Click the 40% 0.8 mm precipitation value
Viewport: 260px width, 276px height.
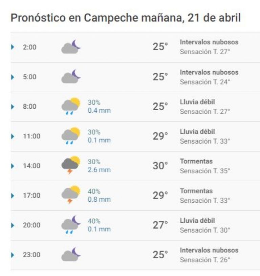tap(99, 195)
